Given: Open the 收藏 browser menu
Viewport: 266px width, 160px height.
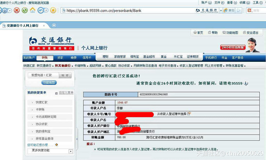Looking at the screenshot, I should click(x=245, y=3).
